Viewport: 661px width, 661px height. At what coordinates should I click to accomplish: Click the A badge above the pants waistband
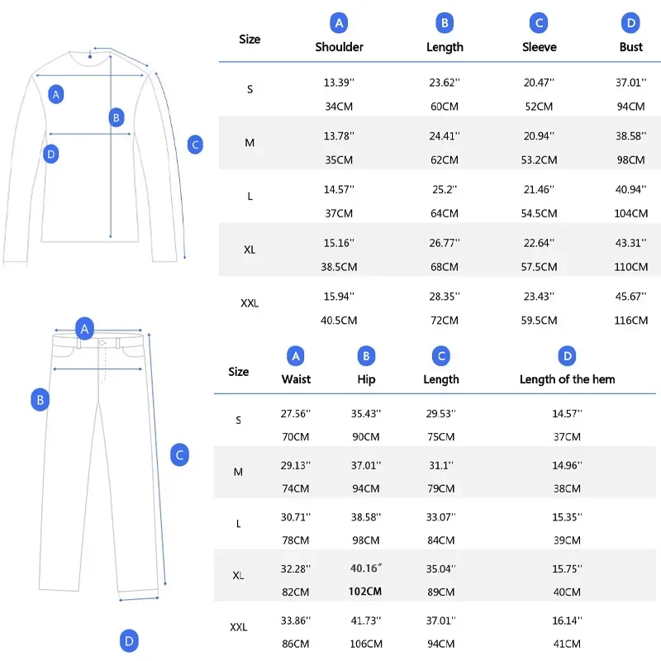[84, 329]
